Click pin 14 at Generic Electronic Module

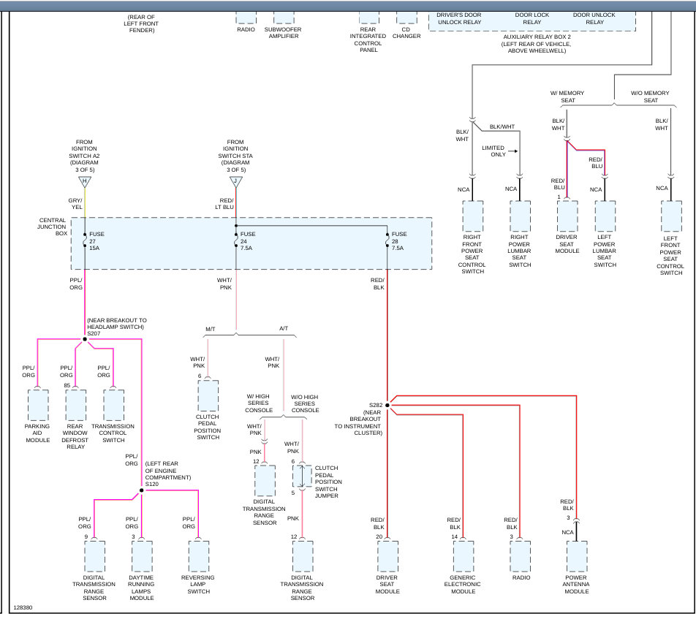pyautogui.click(x=455, y=536)
